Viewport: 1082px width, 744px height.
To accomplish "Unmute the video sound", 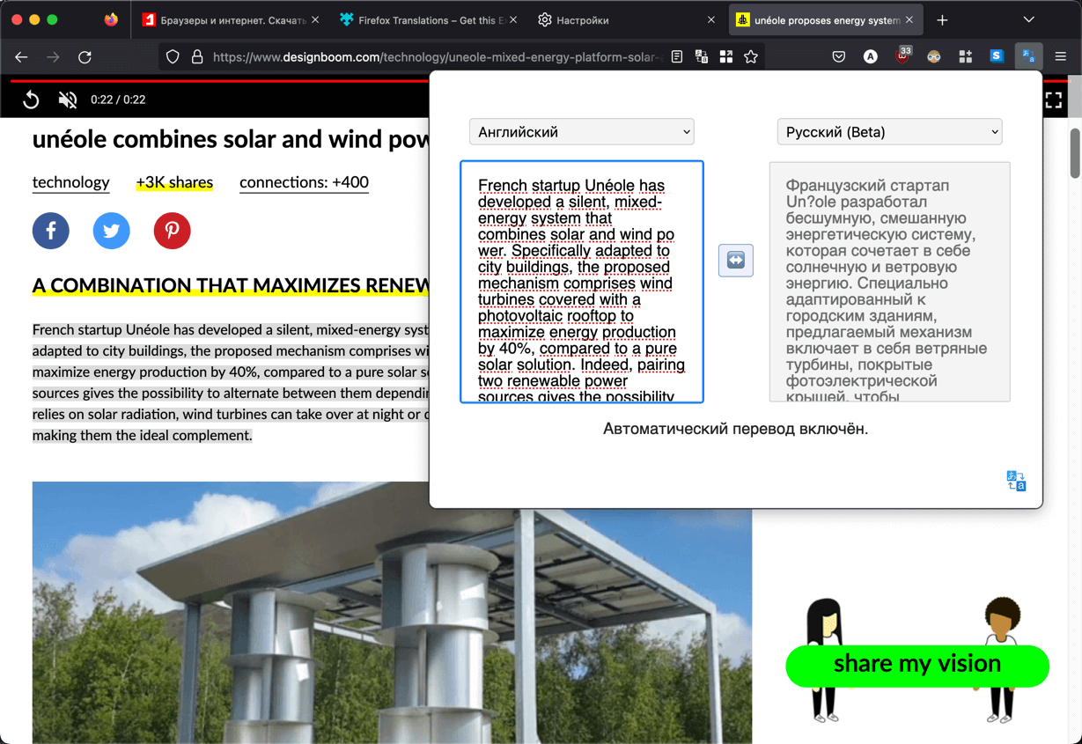I will (x=68, y=99).
